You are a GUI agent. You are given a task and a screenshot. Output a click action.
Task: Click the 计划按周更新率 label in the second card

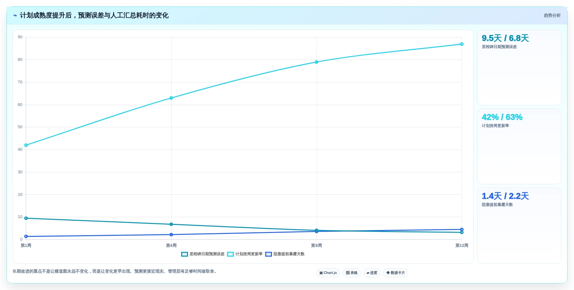point(496,126)
